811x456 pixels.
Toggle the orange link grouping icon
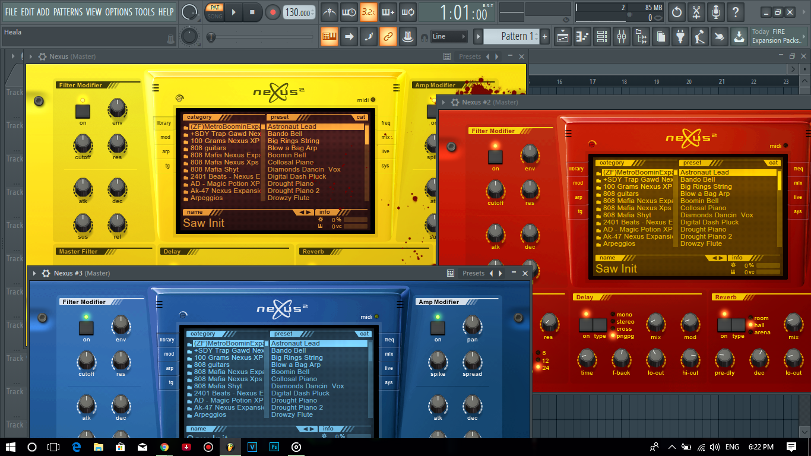[x=388, y=36]
